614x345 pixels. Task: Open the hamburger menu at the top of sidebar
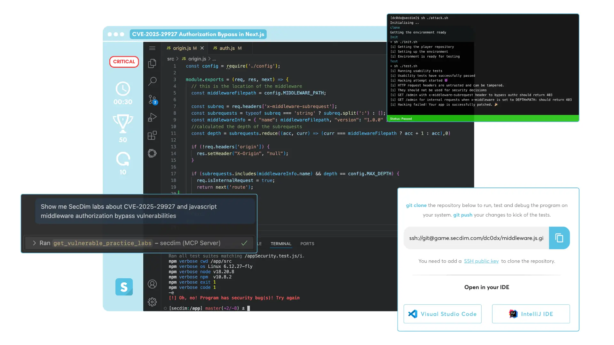[152, 48]
